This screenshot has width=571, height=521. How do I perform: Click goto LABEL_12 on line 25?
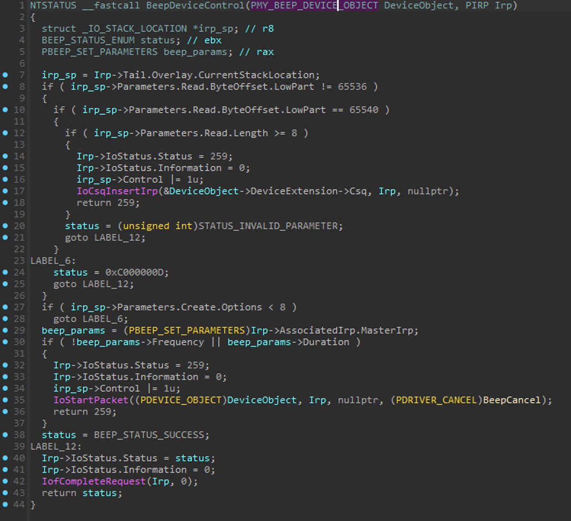pyautogui.click(x=94, y=284)
